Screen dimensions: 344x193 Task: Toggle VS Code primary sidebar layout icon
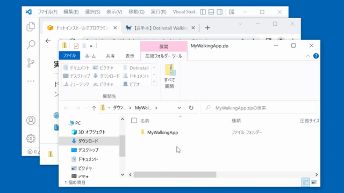(x=203, y=12)
